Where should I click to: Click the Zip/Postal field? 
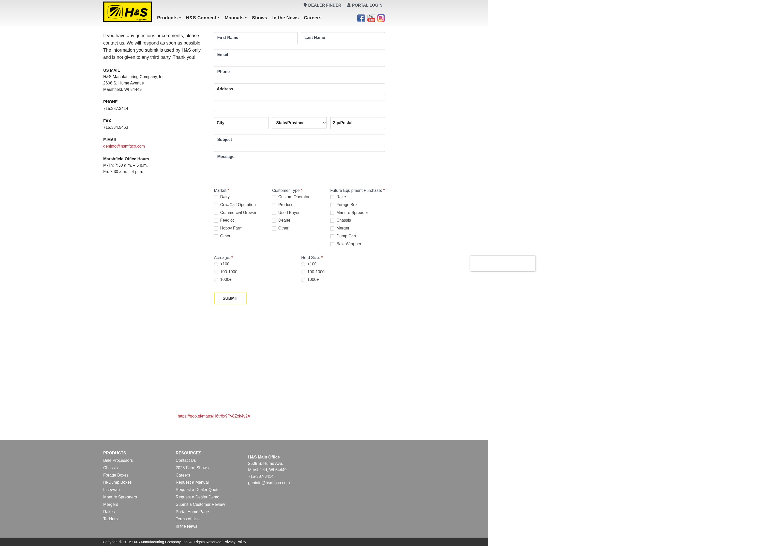(357, 123)
